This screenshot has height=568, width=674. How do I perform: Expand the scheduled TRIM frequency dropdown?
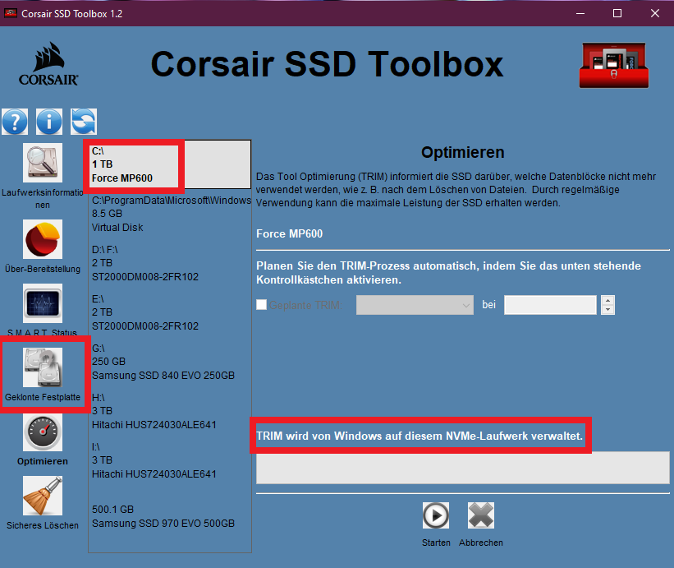pos(415,305)
